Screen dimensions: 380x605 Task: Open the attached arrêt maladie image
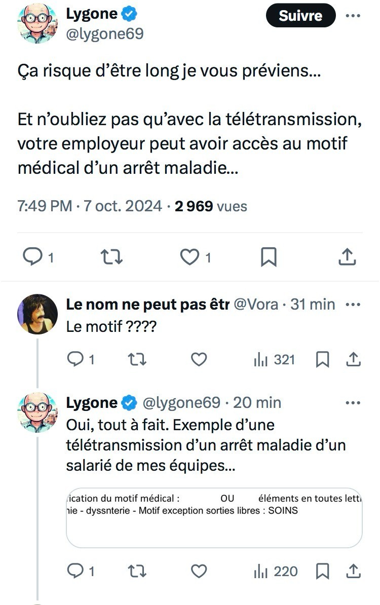coord(214,518)
